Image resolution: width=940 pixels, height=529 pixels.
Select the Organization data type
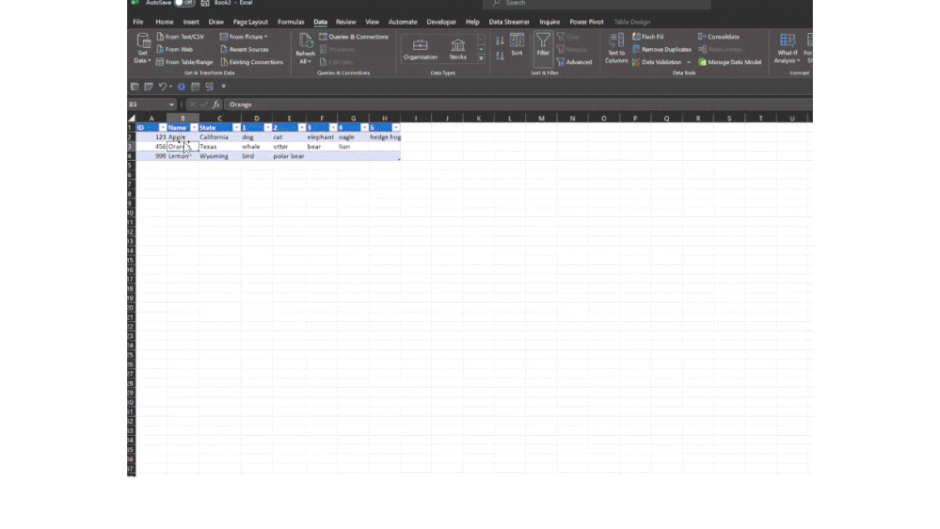click(421, 49)
